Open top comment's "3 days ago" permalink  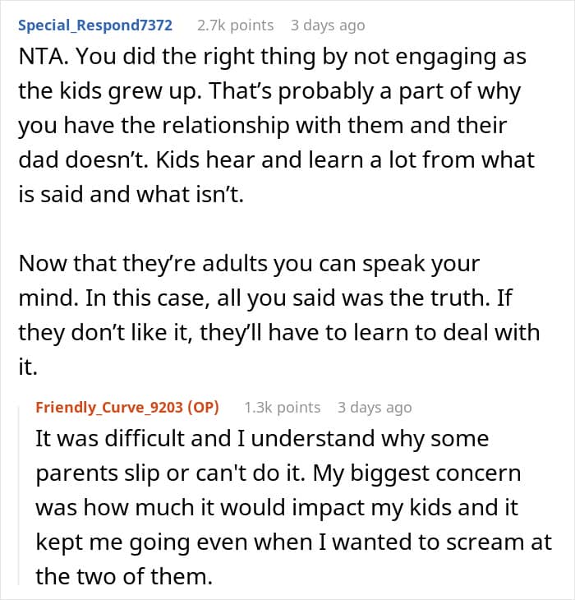[x=327, y=25]
